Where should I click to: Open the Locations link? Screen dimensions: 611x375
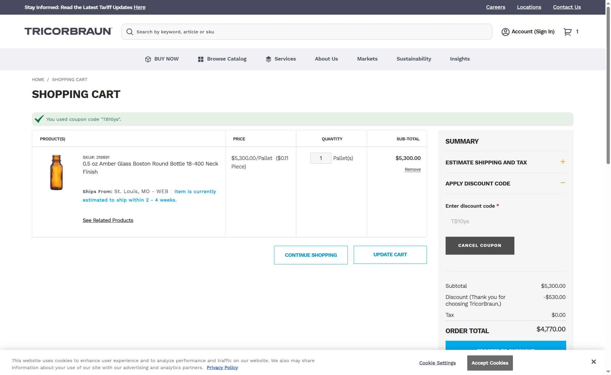(x=529, y=7)
